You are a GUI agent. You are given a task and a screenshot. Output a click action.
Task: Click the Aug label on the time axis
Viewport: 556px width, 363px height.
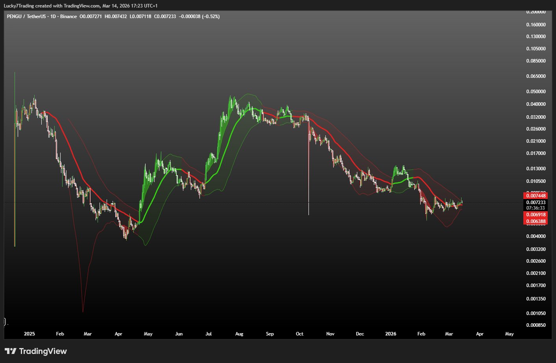pos(239,334)
